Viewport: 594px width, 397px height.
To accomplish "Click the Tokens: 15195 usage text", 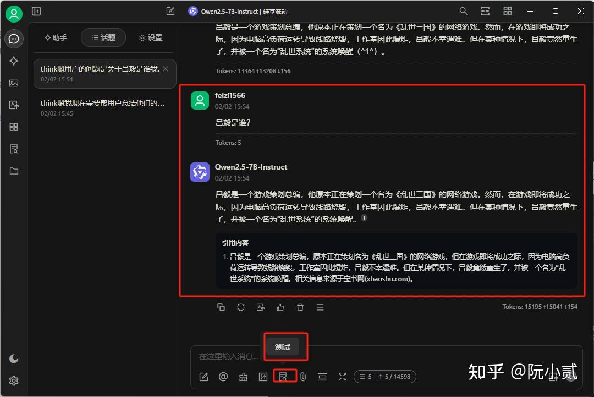I will tap(540, 307).
